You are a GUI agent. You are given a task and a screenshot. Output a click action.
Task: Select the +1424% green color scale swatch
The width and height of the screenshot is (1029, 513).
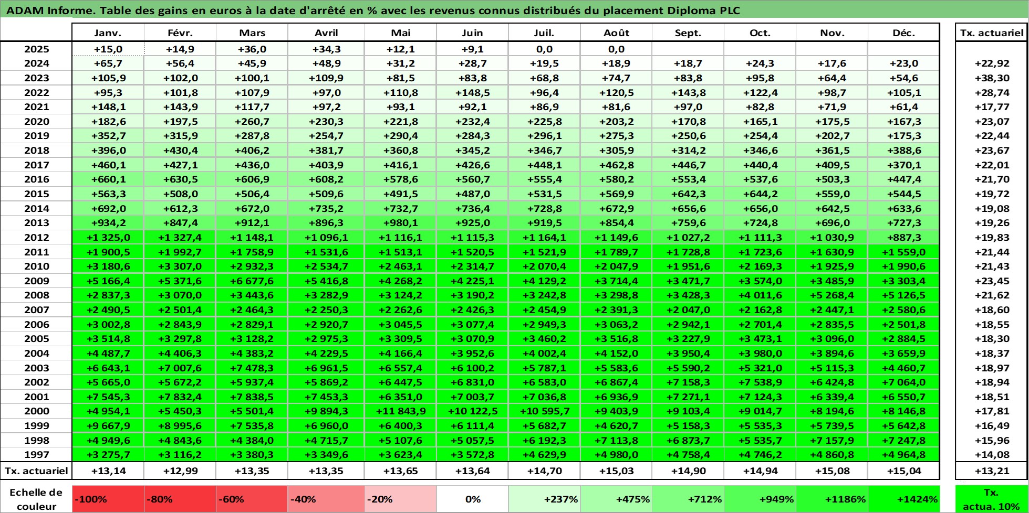[x=903, y=499]
